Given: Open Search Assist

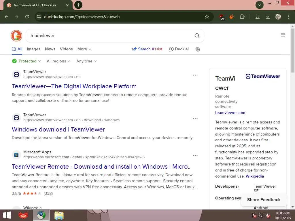Looking at the screenshot, I should pos(147,49).
